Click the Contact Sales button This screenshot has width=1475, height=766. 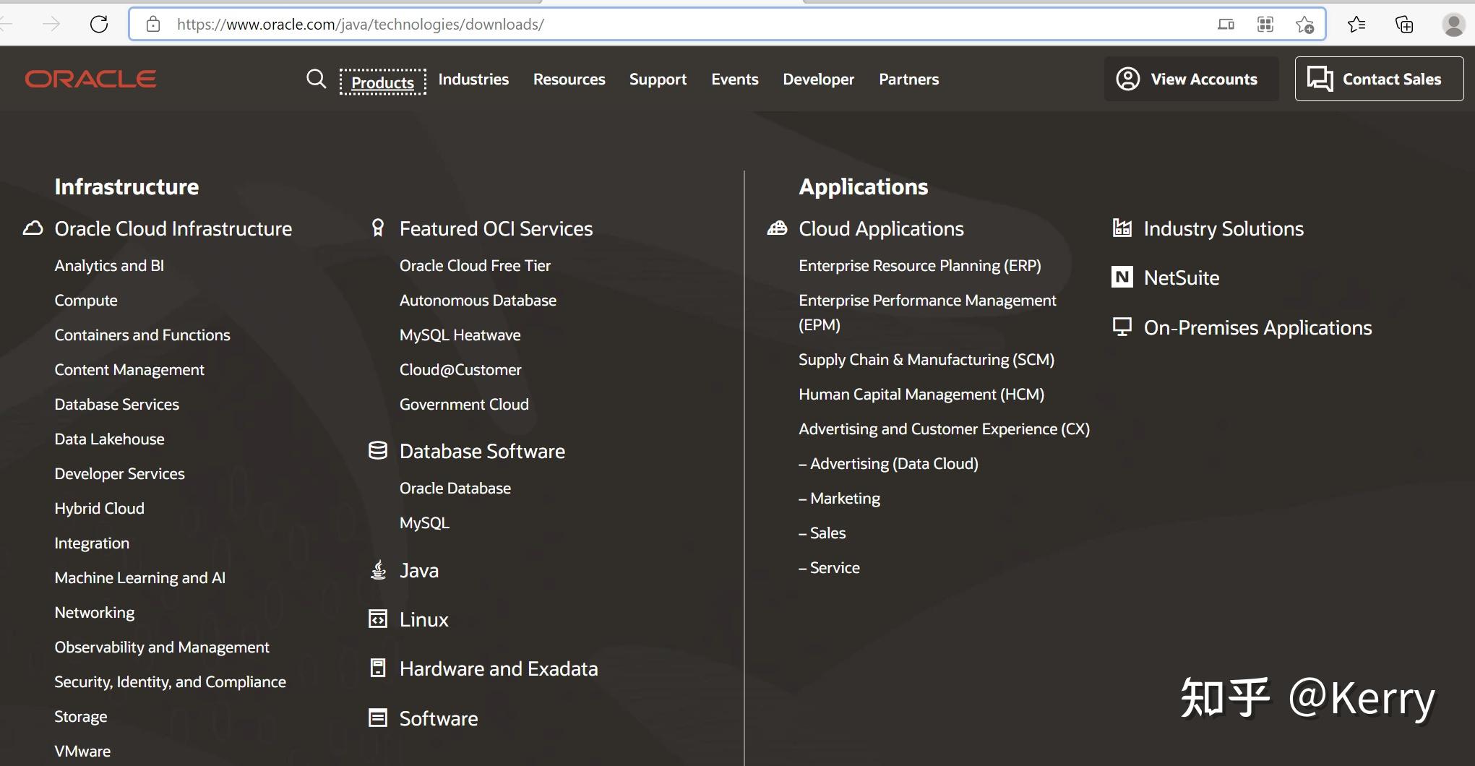click(x=1379, y=79)
